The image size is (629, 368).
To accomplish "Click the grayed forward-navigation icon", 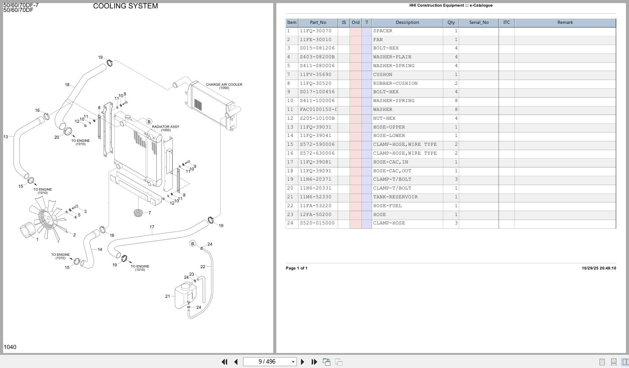I will (338, 362).
